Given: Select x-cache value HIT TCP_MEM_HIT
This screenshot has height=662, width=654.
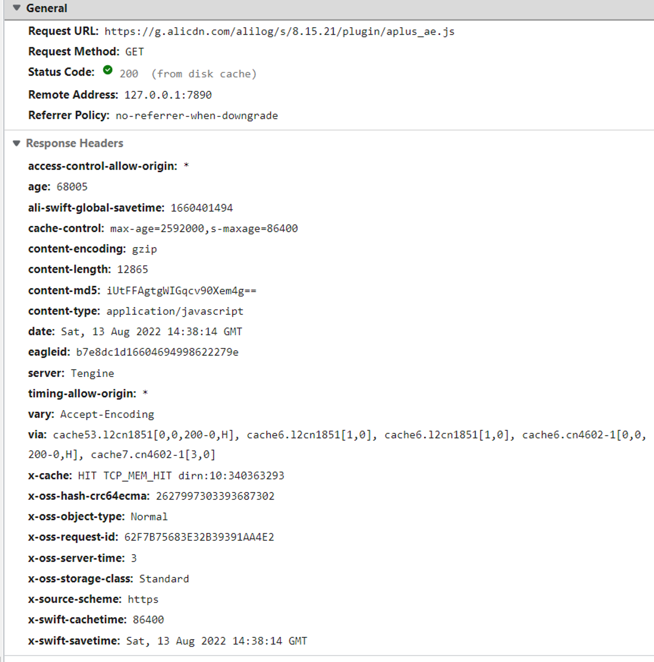Looking at the screenshot, I should tap(181, 476).
